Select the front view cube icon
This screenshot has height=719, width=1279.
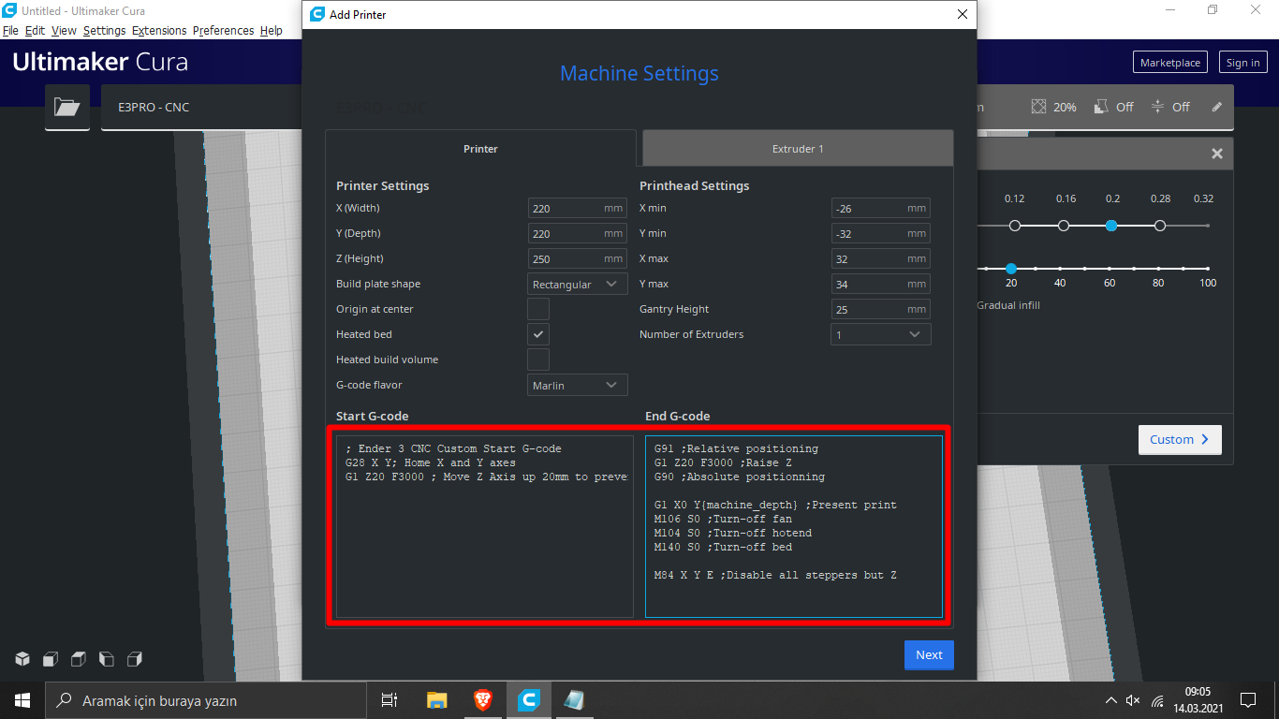[x=51, y=659]
